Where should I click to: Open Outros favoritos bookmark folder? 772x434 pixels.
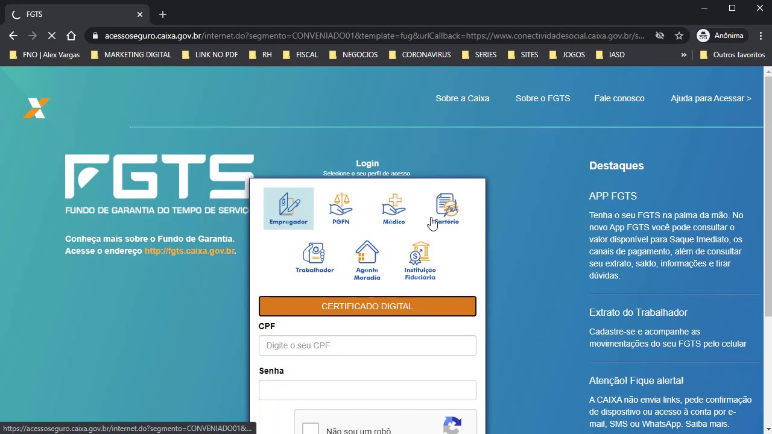(x=732, y=55)
